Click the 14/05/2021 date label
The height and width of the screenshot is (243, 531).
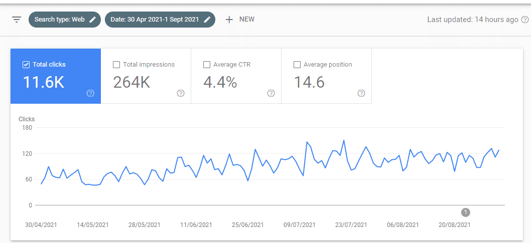pyautogui.click(x=93, y=225)
